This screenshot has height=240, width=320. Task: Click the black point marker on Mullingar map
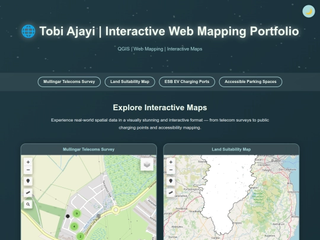click(x=68, y=216)
